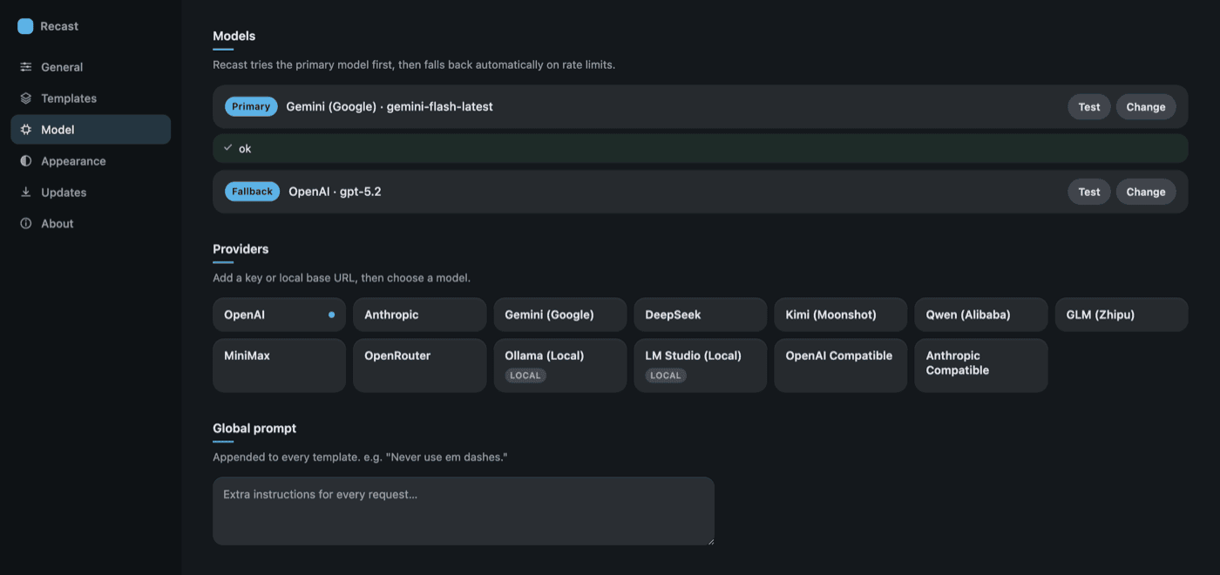Click the 'Recast tries the primary model first' text

pos(414,65)
